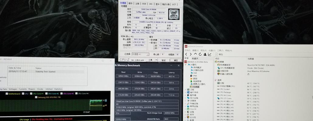The width and height of the screenshot is (313, 121).
Task: Open the 查看(V) menu in AIDA64
Action: point(196,51)
